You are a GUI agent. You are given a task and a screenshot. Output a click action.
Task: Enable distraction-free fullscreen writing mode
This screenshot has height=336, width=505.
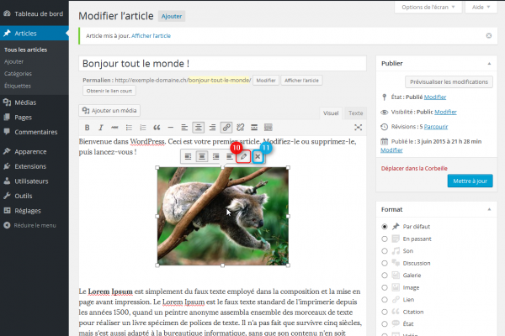click(x=359, y=128)
